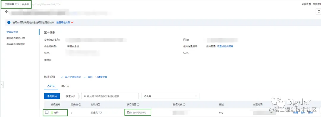The height and width of the screenshot is (117, 321).
Task: Click the back arrow icon
Action: click(7, 12)
